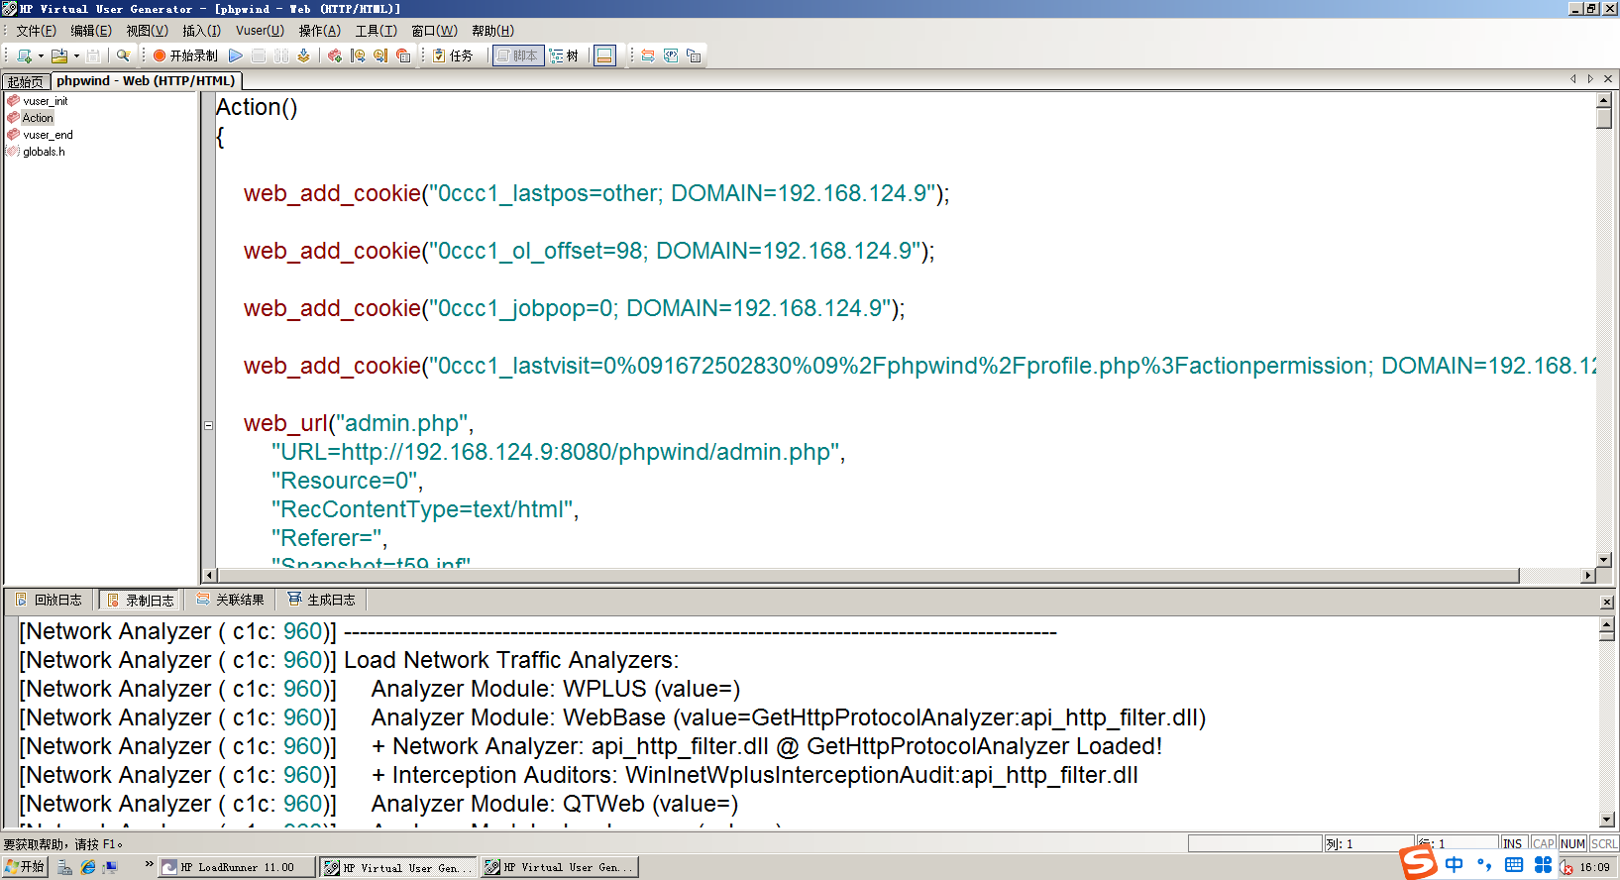Click the 中 Chinese input mode icon
1620x880 pixels.
pos(1454,865)
